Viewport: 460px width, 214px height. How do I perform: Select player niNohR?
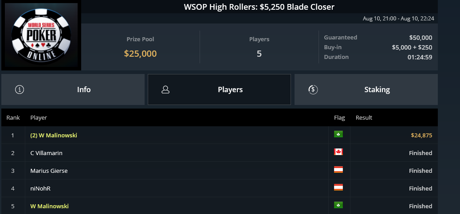tap(40, 188)
